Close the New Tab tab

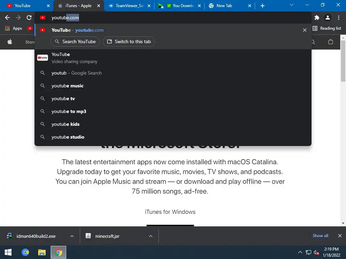[250, 6]
